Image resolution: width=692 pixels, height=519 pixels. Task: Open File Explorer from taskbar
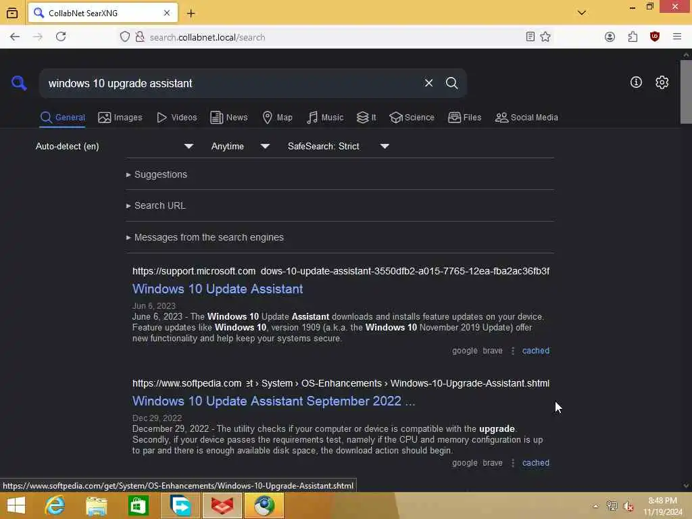[x=97, y=505]
